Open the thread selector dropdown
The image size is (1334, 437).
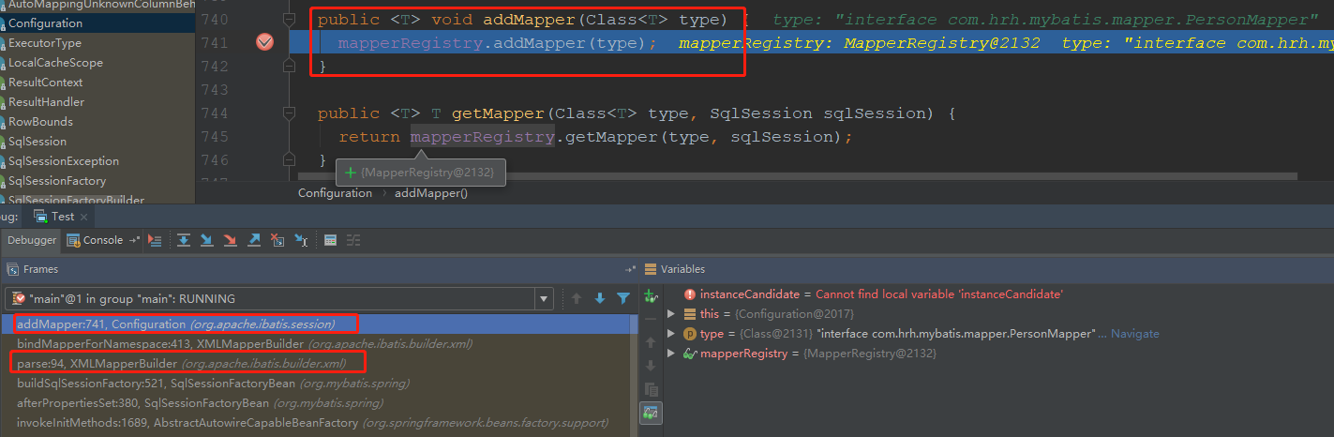click(x=544, y=298)
